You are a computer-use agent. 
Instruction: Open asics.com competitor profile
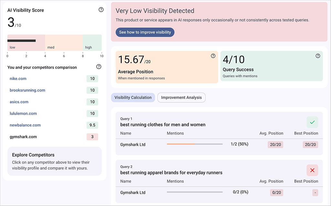[x=19, y=102]
